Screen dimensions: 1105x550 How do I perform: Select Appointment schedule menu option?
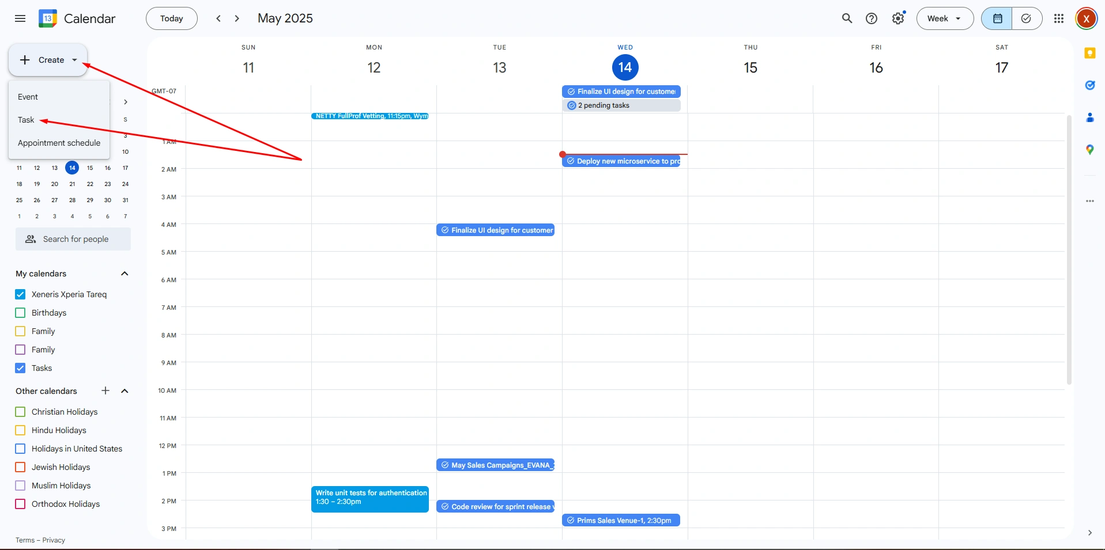click(x=59, y=143)
